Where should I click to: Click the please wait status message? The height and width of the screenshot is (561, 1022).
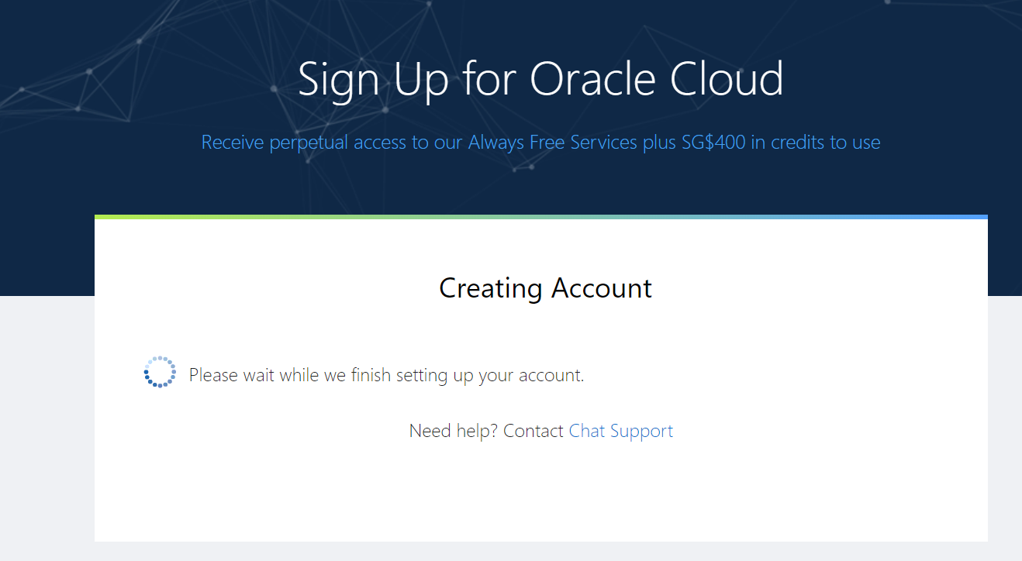(x=385, y=374)
